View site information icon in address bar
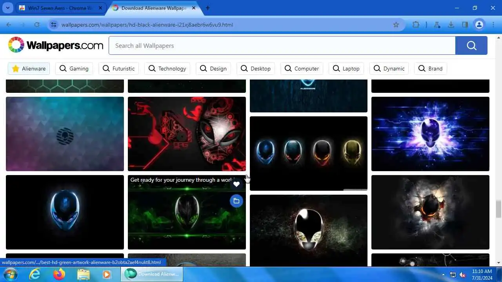502x282 pixels. click(x=54, y=25)
